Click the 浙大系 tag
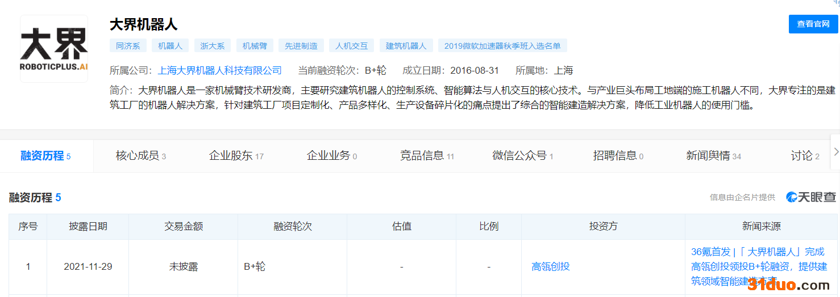This screenshot has height=297, width=840. pos(213,46)
